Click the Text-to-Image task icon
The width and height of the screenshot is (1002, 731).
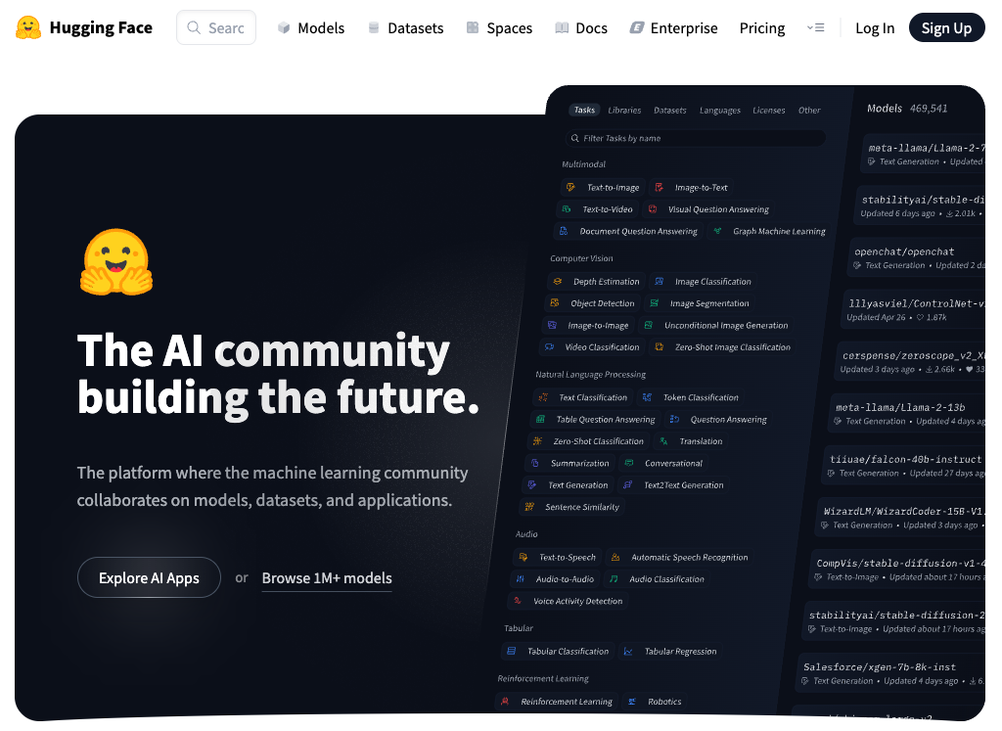click(x=570, y=187)
